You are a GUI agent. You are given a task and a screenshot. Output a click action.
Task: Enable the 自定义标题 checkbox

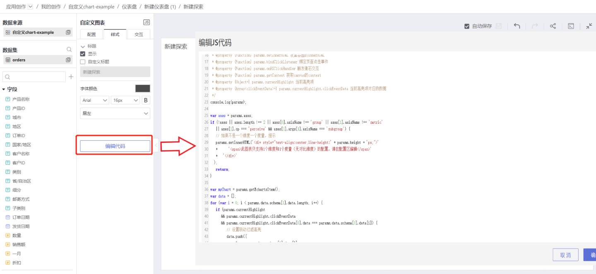[83, 62]
